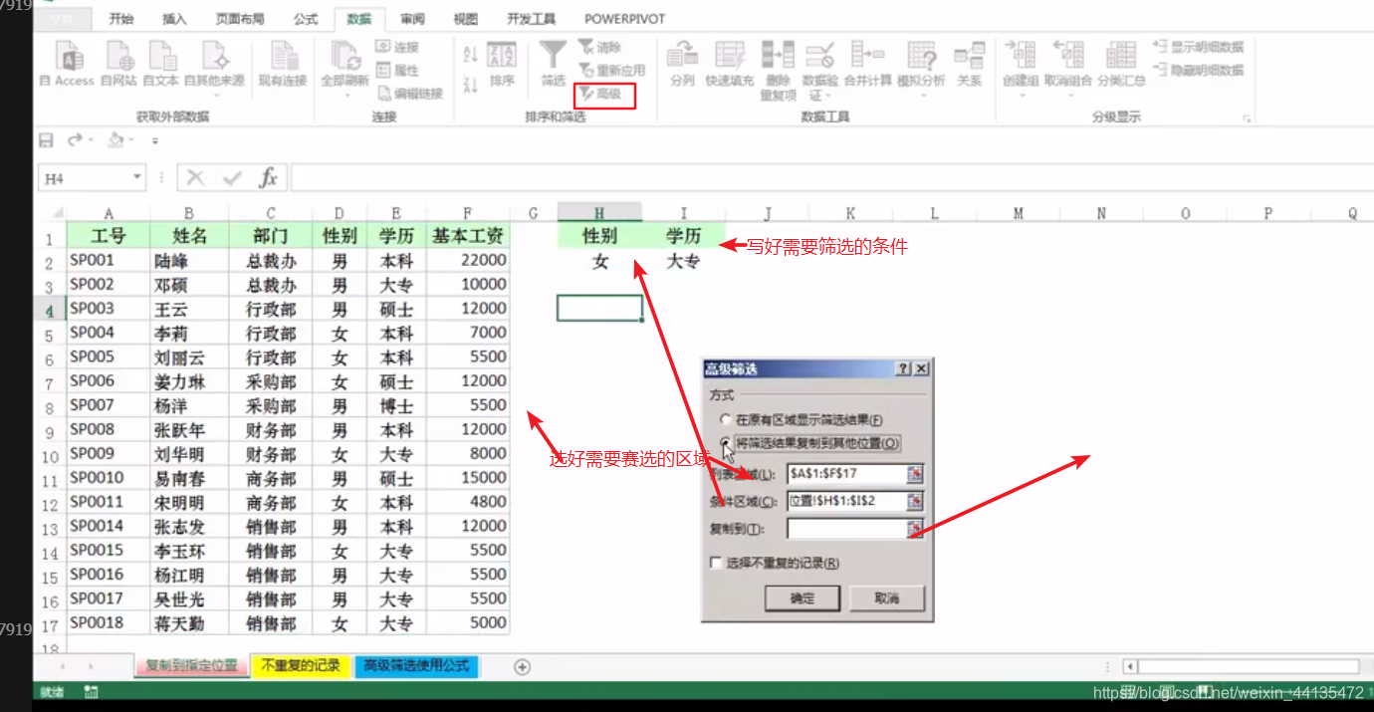
Task: Sort A to Z ascending
Action: click(x=470, y=54)
